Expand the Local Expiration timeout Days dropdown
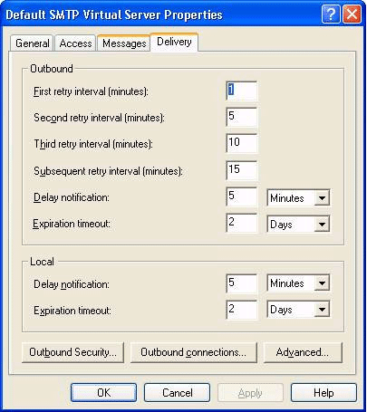 298,310
